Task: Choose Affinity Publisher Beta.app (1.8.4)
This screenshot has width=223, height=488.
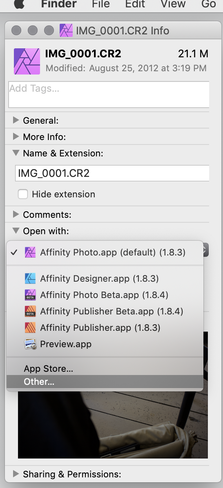Action: [105, 311]
